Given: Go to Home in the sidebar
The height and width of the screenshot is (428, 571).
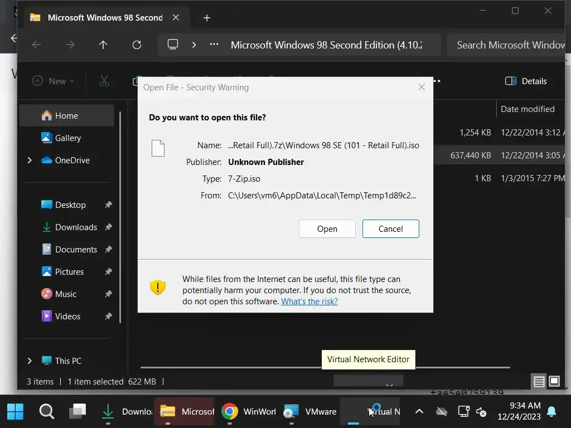Looking at the screenshot, I should (67, 116).
